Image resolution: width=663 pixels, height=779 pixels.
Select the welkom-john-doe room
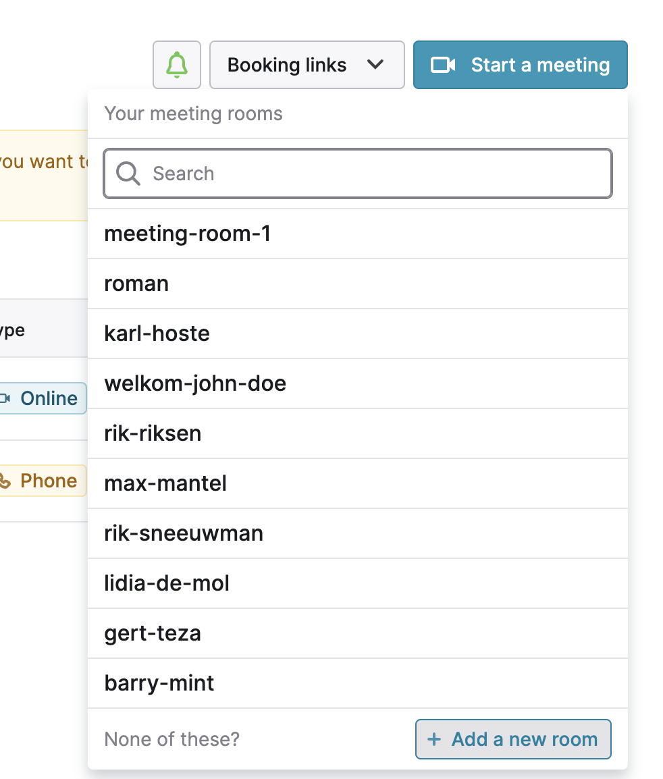coord(358,383)
